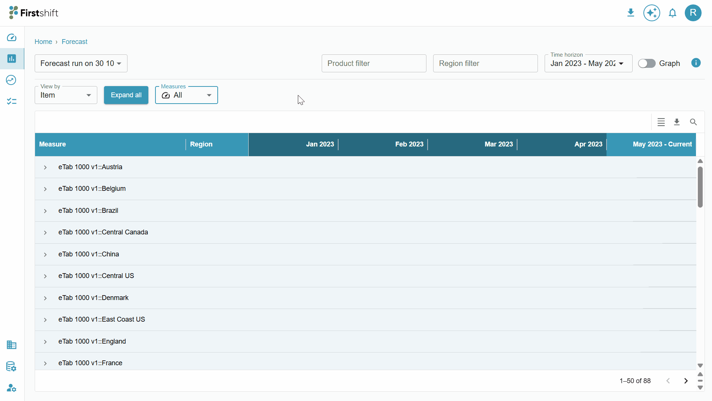This screenshot has height=401, width=712.
Task: Expand the eTab 1000 v1::England row
Action: pos(45,342)
